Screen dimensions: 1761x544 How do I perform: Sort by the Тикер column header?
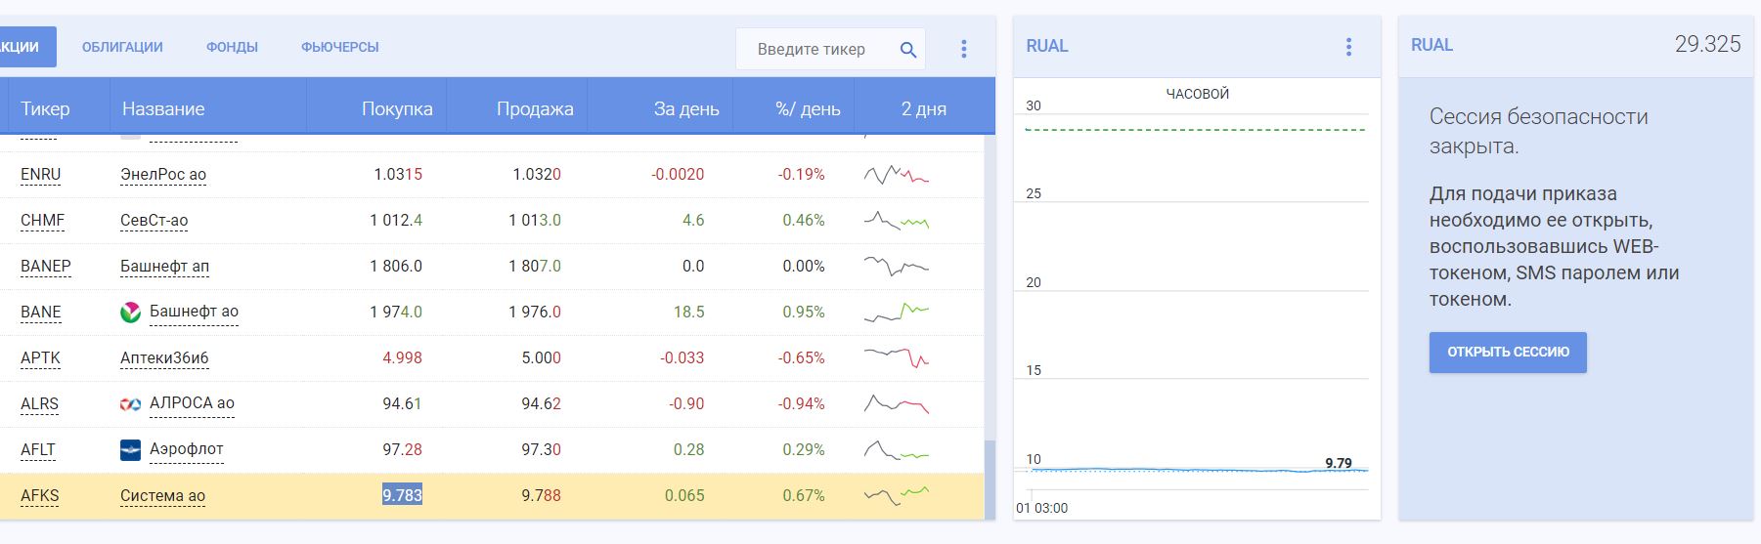click(x=45, y=108)
